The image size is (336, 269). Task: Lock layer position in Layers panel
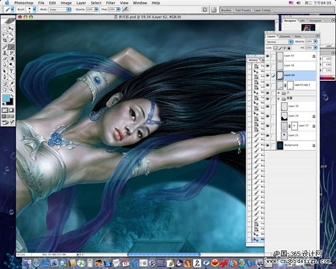[x=284, y=48]
